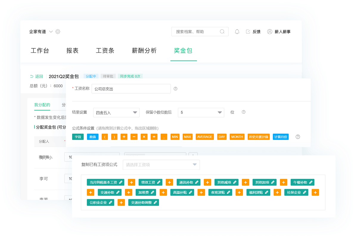Click the search magnifier icon
356x238 pixels.
click(x=222, y=32)
